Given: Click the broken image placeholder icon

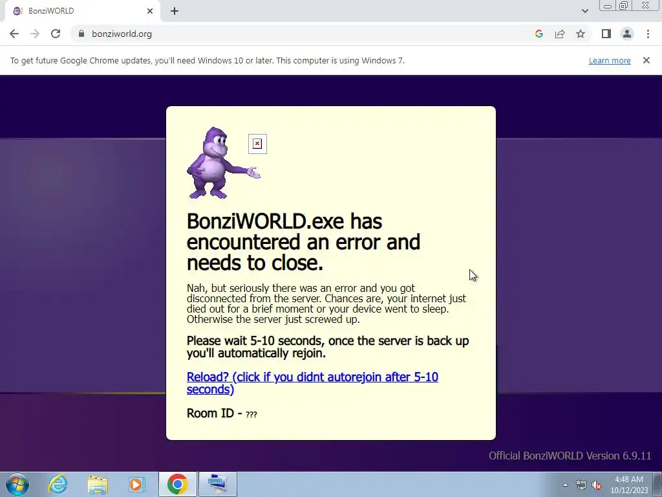Looking at the screenshot, I should (257, 144).
